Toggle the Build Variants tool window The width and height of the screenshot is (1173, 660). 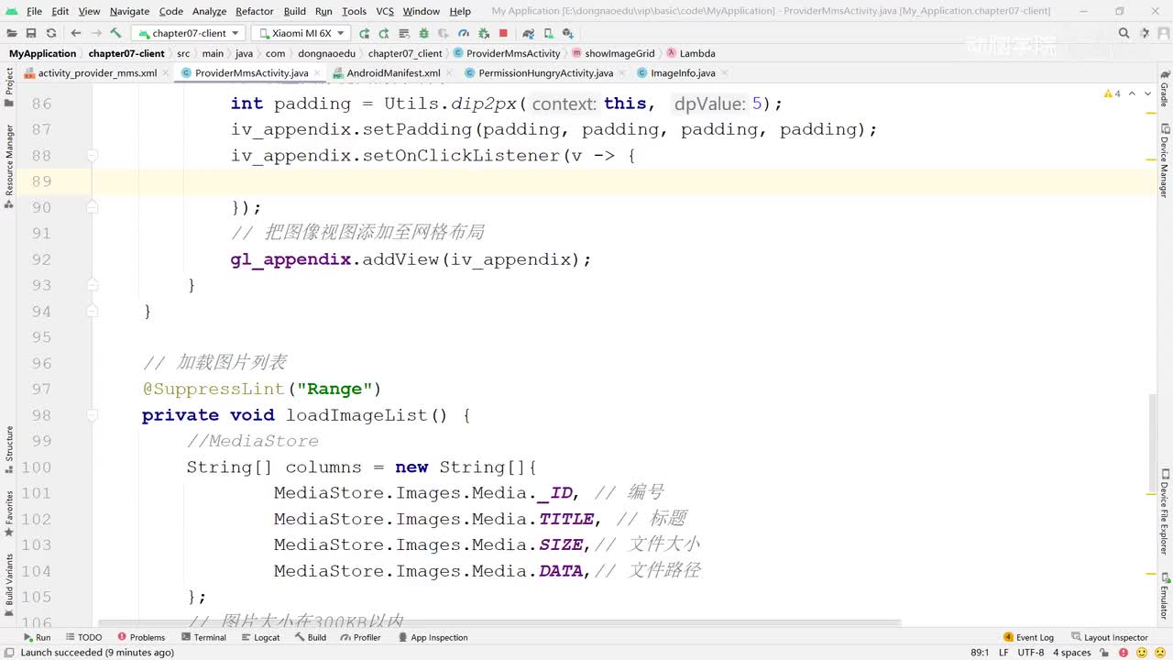(9, 585)
